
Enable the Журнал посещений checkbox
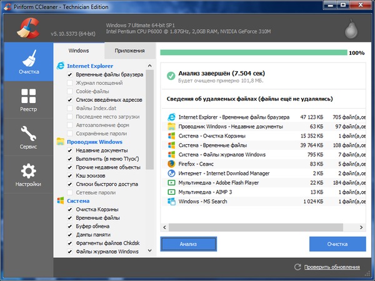pyautogui.click(x=70, y=82)
